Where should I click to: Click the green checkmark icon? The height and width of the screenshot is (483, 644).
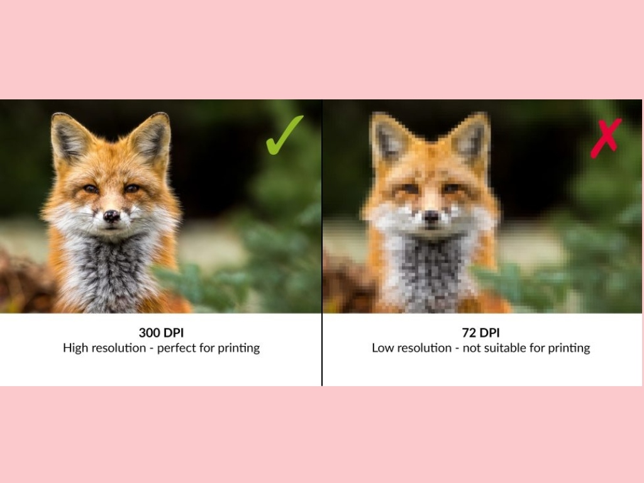284,135
